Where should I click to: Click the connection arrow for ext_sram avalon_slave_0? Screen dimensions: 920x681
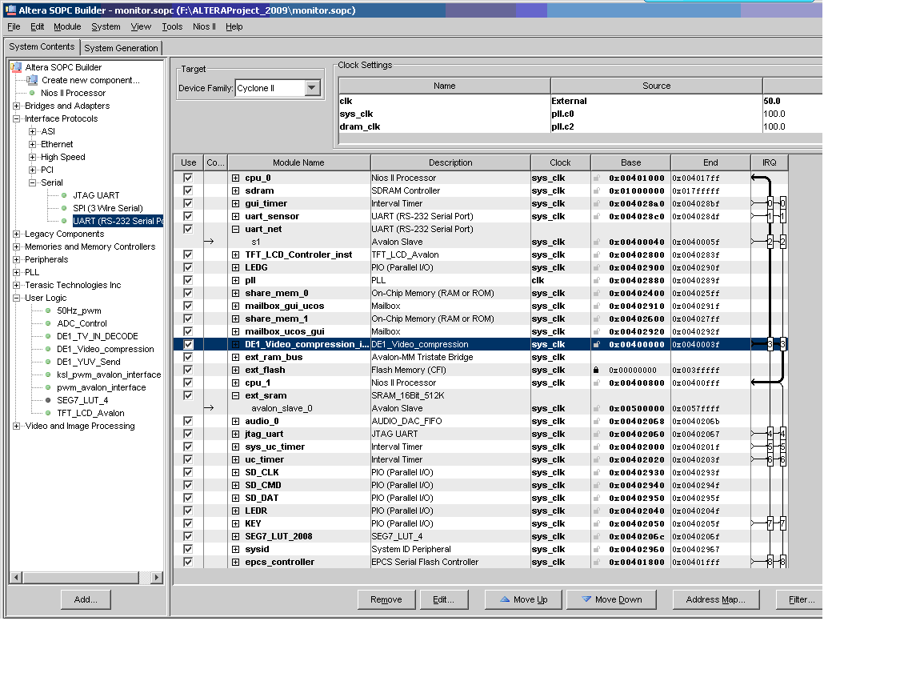click(x=209, y=408)
